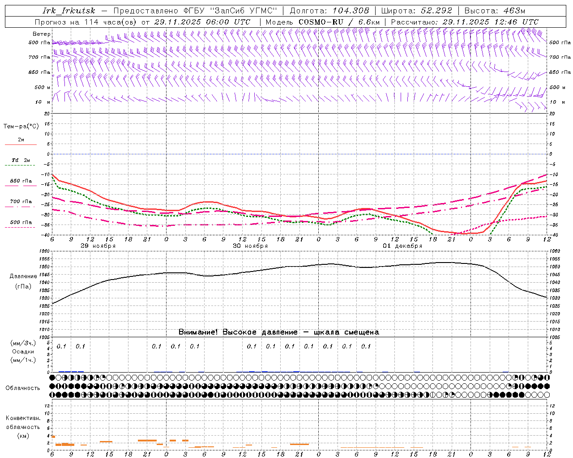Click the 850 гПа temperature legend entry
573x458 pixels.
[x=21, y=181]
